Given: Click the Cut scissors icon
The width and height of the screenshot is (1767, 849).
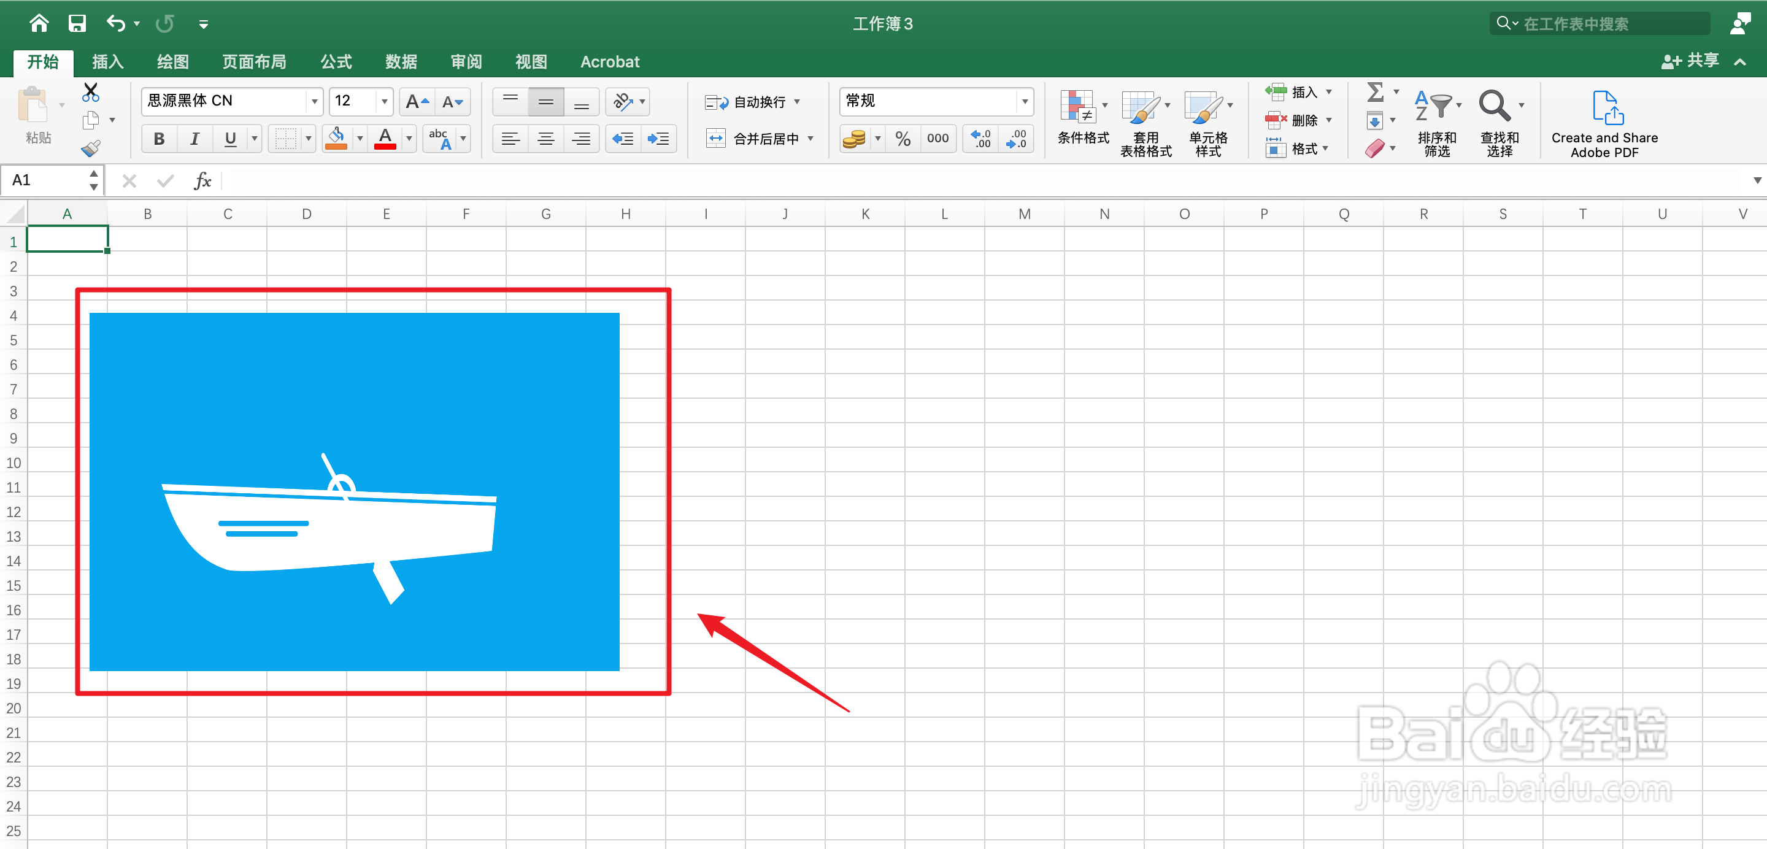Looking at the screenshot, I should point(91,92).
